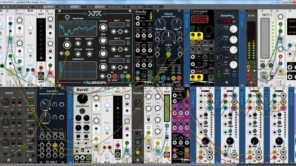Viewport: 296px width, 166px height.
Task: Toggle the MOD 2 POST switch
Action: 128,42
